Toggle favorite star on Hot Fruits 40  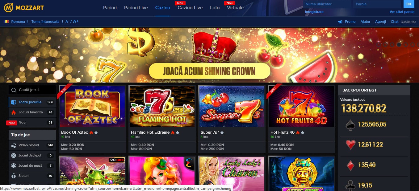tap(303, 132)
